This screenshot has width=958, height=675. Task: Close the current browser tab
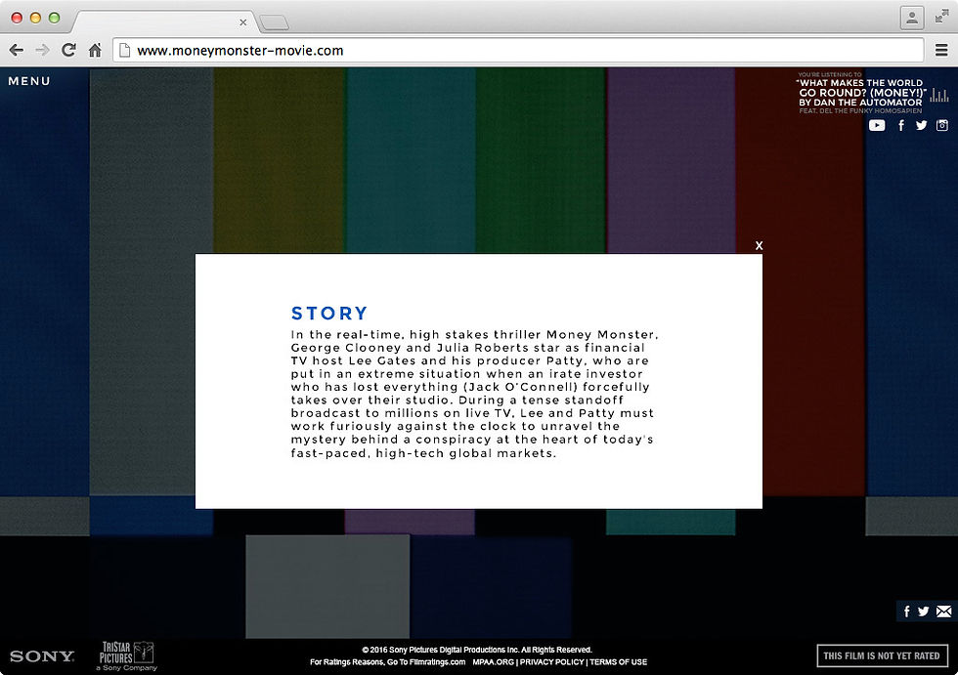(x=243, y=21)
